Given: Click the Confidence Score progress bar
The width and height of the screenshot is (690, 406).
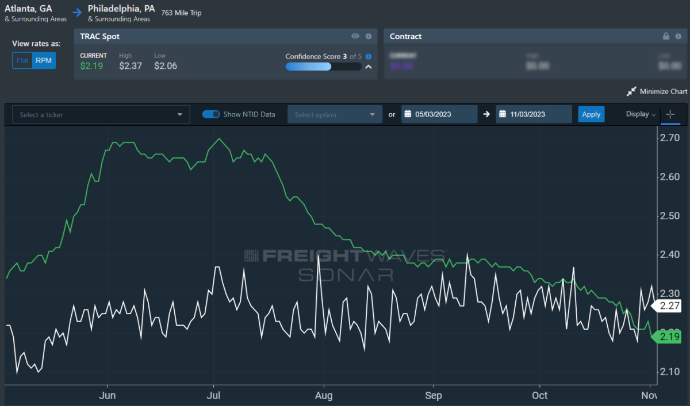Looking at the screenshot, I should coord(323,67).
